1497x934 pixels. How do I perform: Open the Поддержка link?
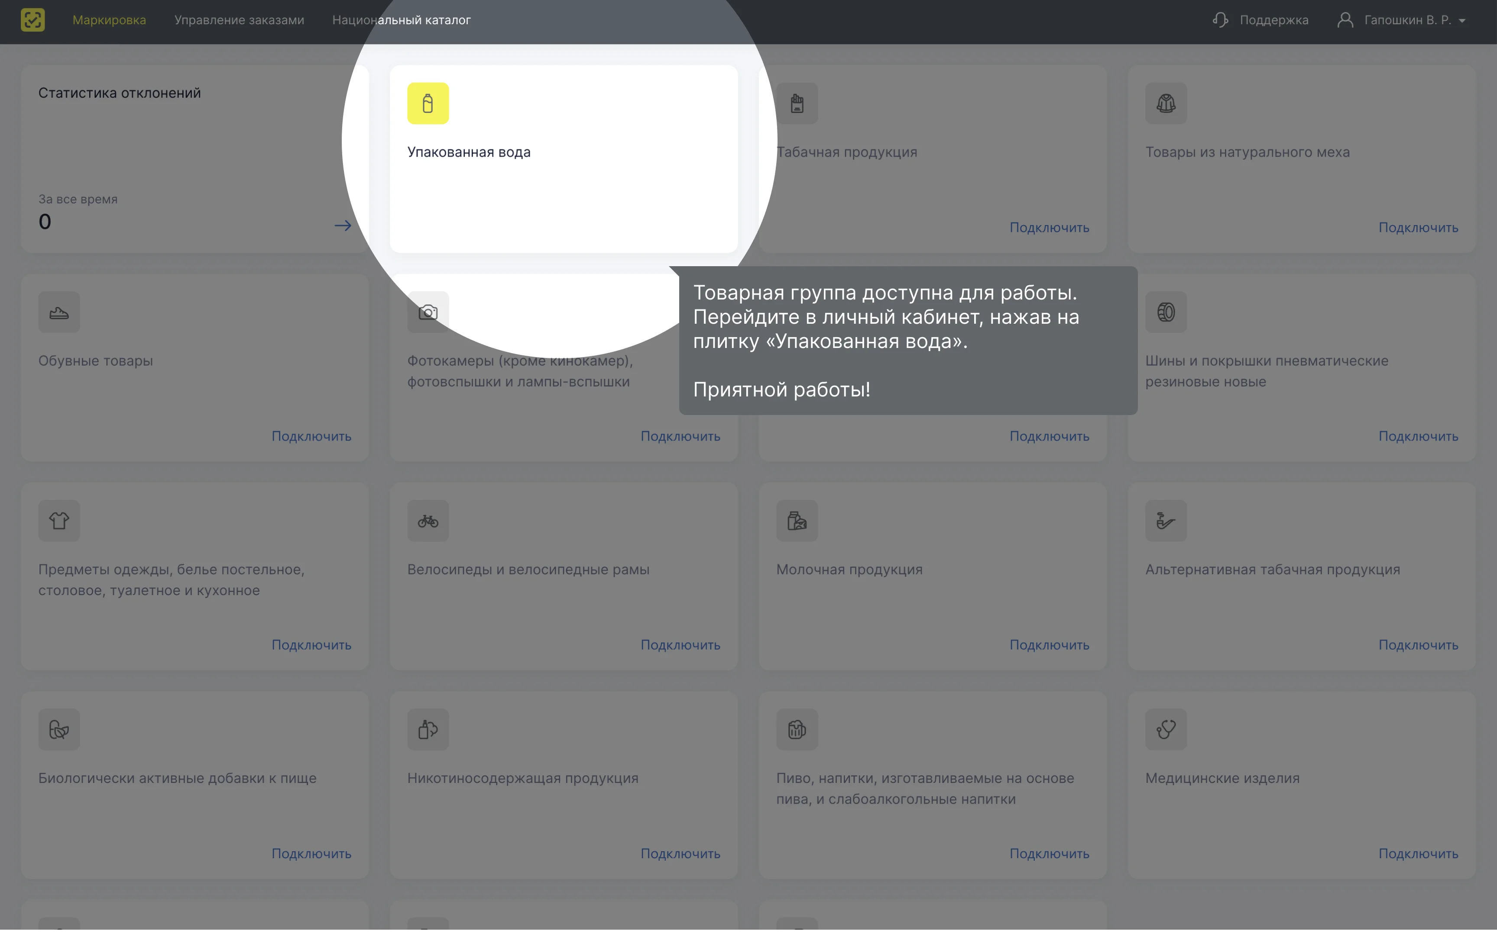coord(1274,20)
